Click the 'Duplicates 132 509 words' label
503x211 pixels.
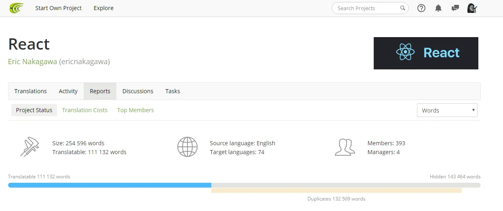click(x=337, y=199)
